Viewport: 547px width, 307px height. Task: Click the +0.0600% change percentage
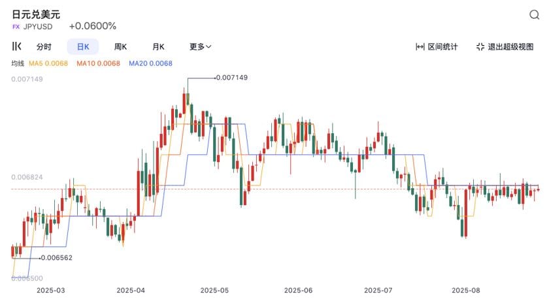(x=92, y=27)
